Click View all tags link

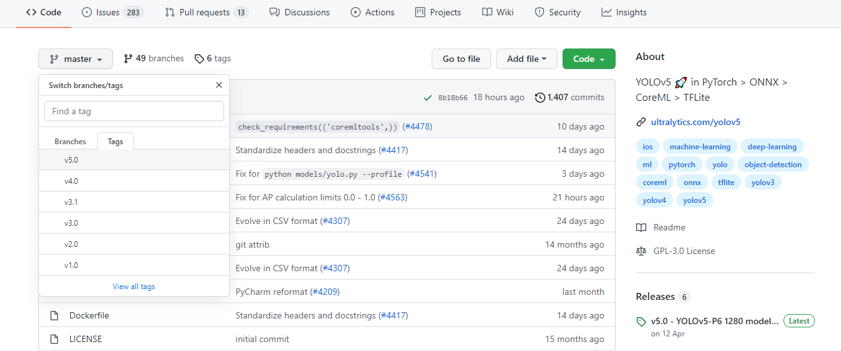(x=133, y=287)
